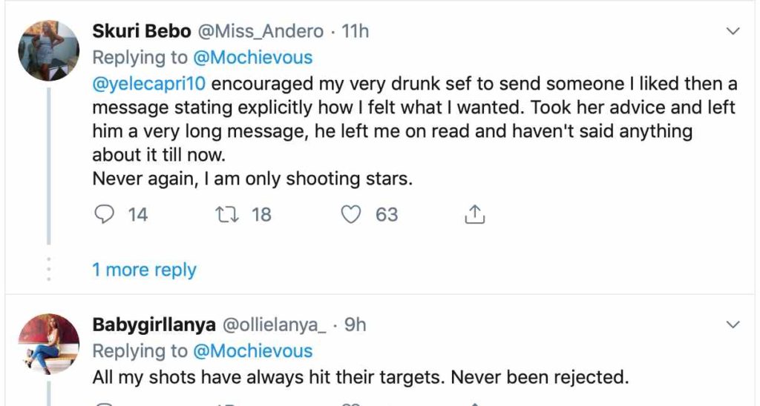Retweet Skuri Bebo's tweet

point(223,215)
